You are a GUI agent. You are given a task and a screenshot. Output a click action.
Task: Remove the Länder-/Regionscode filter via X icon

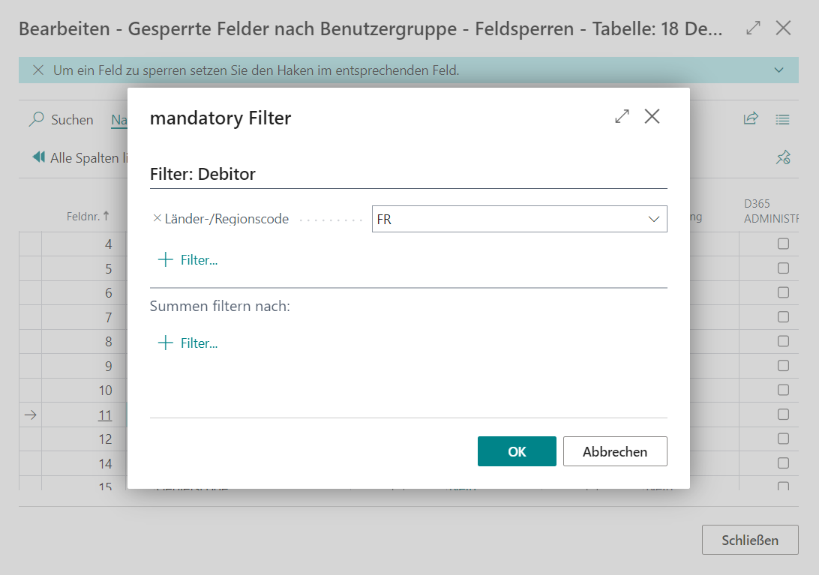(157, 219)
